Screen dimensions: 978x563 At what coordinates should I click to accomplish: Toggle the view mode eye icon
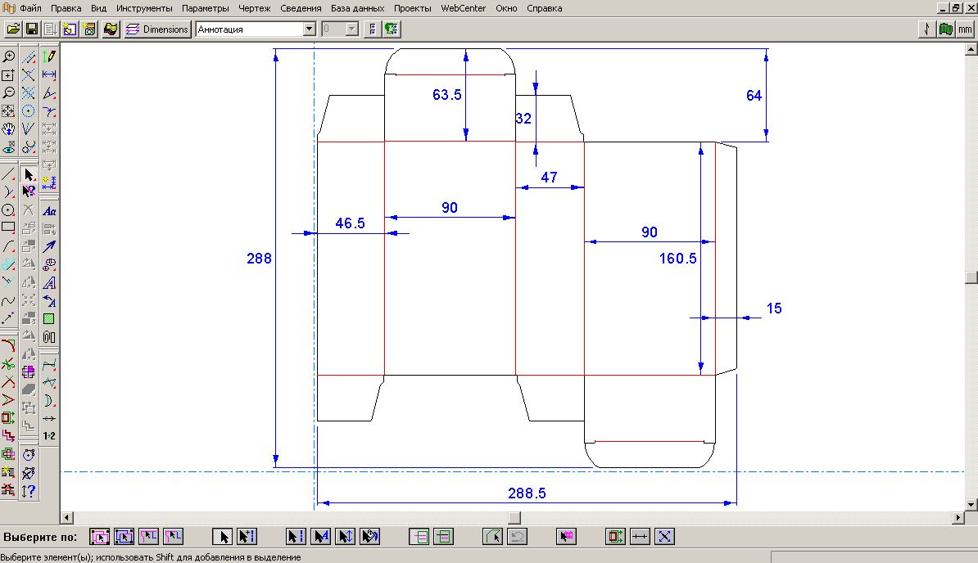click(9, 148)
